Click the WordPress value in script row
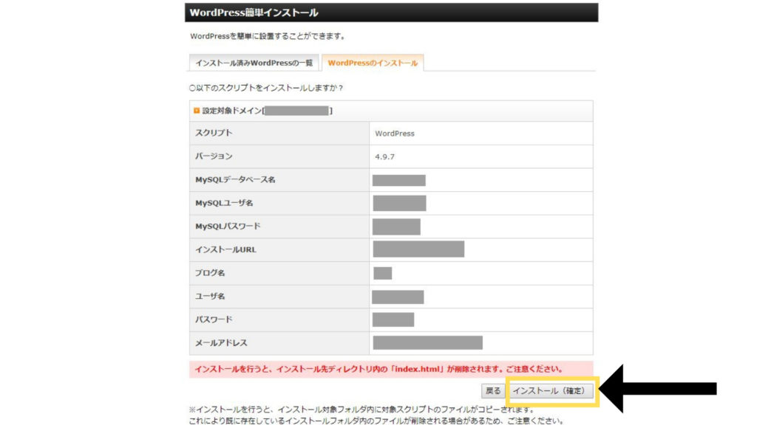Image resolution: width=757 pixels, height=425 pixels. (395, 134)
